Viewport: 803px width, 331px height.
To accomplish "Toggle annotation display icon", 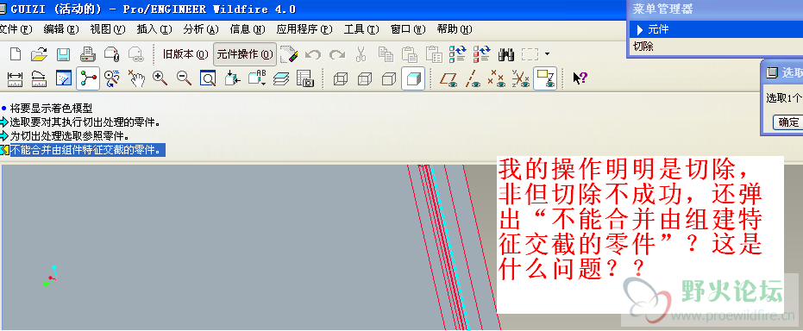I will pos(545,78).
